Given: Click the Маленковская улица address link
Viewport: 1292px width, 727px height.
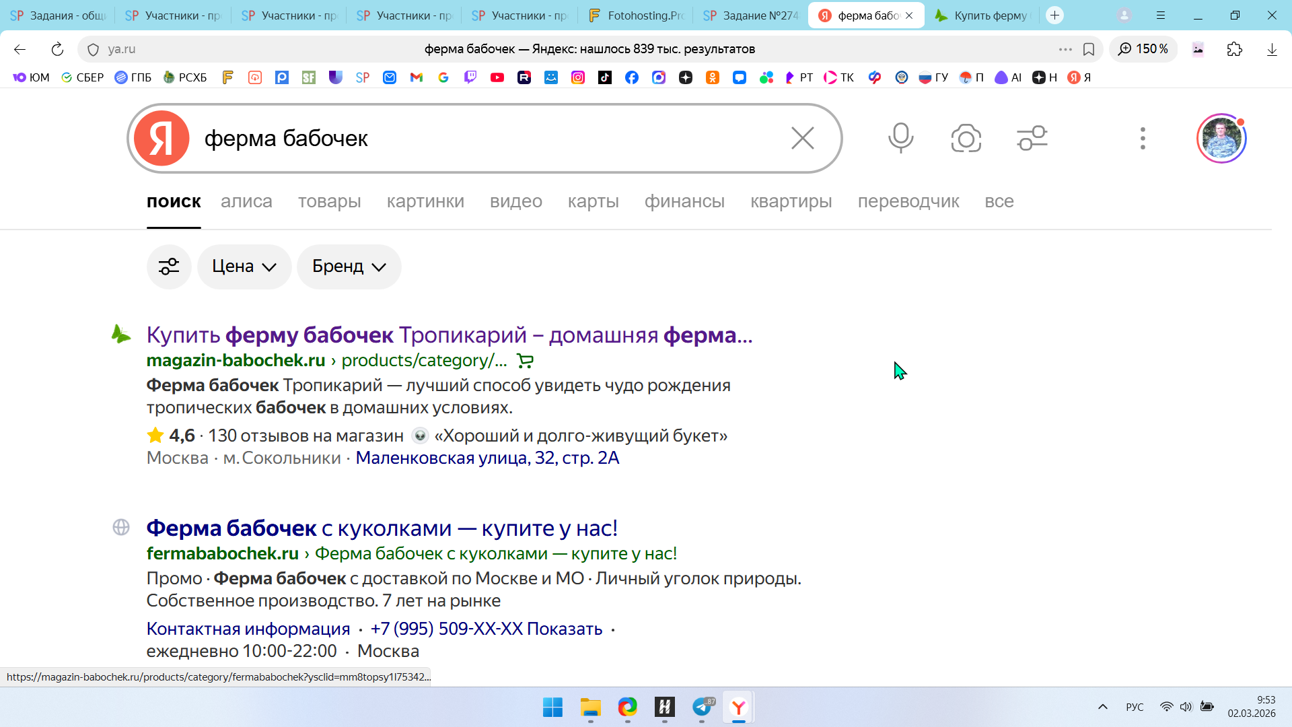Looking at the screenshot, I should click(x=487, y=458).
